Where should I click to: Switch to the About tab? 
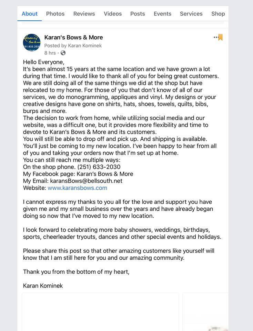pos(30,14)
